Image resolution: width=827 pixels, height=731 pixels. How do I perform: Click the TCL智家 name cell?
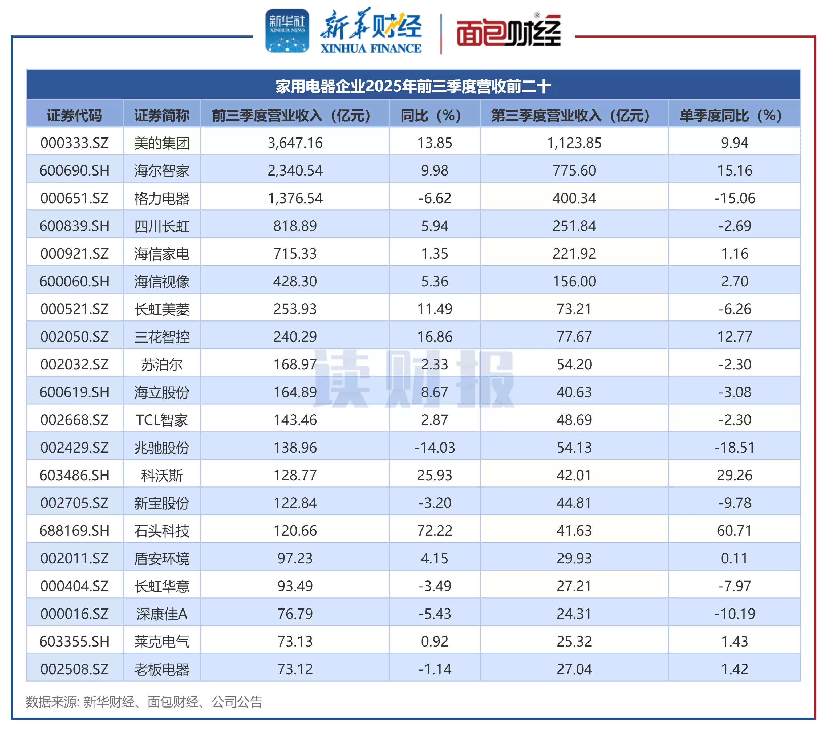pos(161,420)
